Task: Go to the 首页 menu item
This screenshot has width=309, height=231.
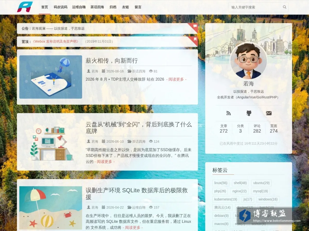Action: coord(45,7)
